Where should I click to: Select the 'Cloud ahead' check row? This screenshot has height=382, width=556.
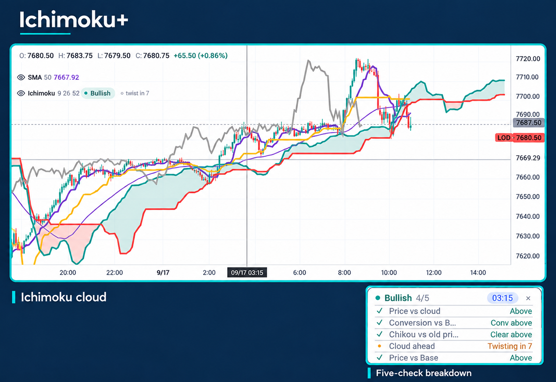coord(454,346)
